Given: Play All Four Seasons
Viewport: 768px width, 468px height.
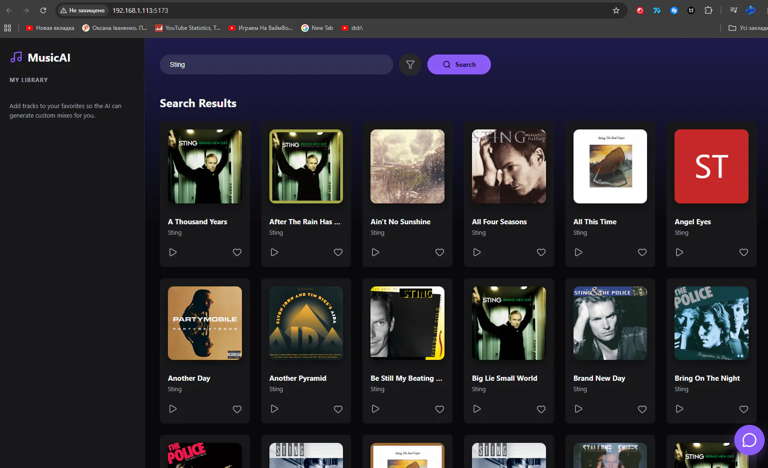Looking at the screenshot, I should coord(477,252).
